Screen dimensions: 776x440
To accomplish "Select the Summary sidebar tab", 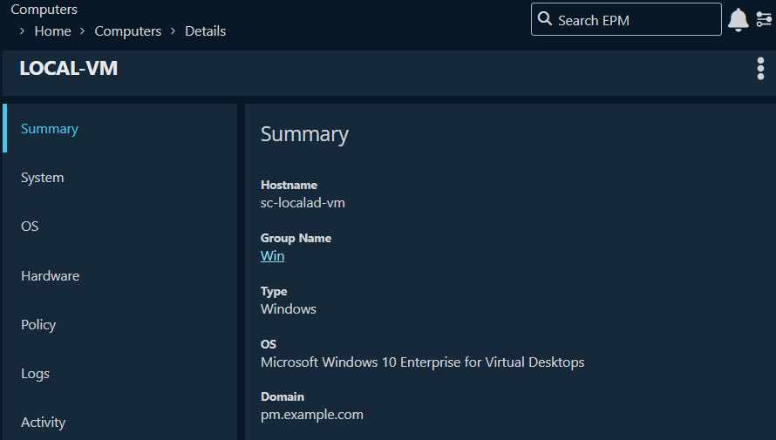I will coord(119,129).
